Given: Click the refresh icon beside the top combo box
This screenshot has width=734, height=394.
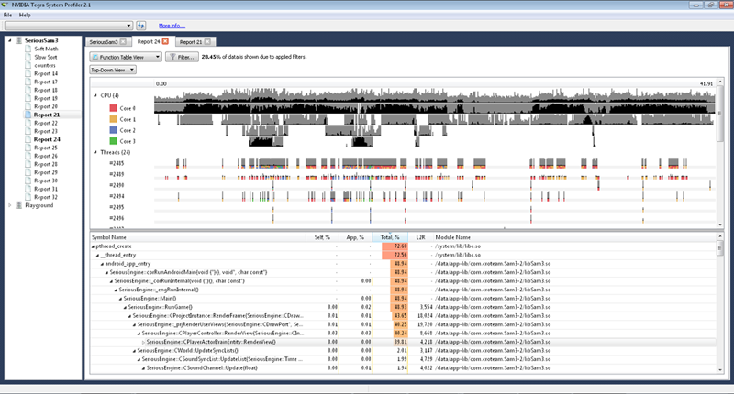Looking at the screenshot, I should pyautogui.click(x=141, y=26).
